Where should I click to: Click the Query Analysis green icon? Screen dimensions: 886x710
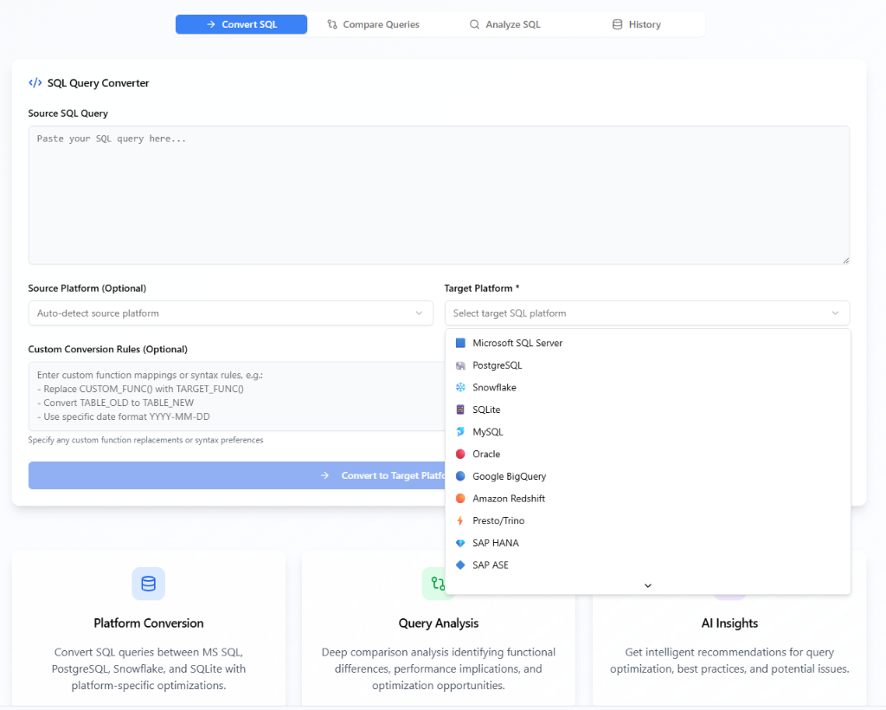(x=436, y=584)
